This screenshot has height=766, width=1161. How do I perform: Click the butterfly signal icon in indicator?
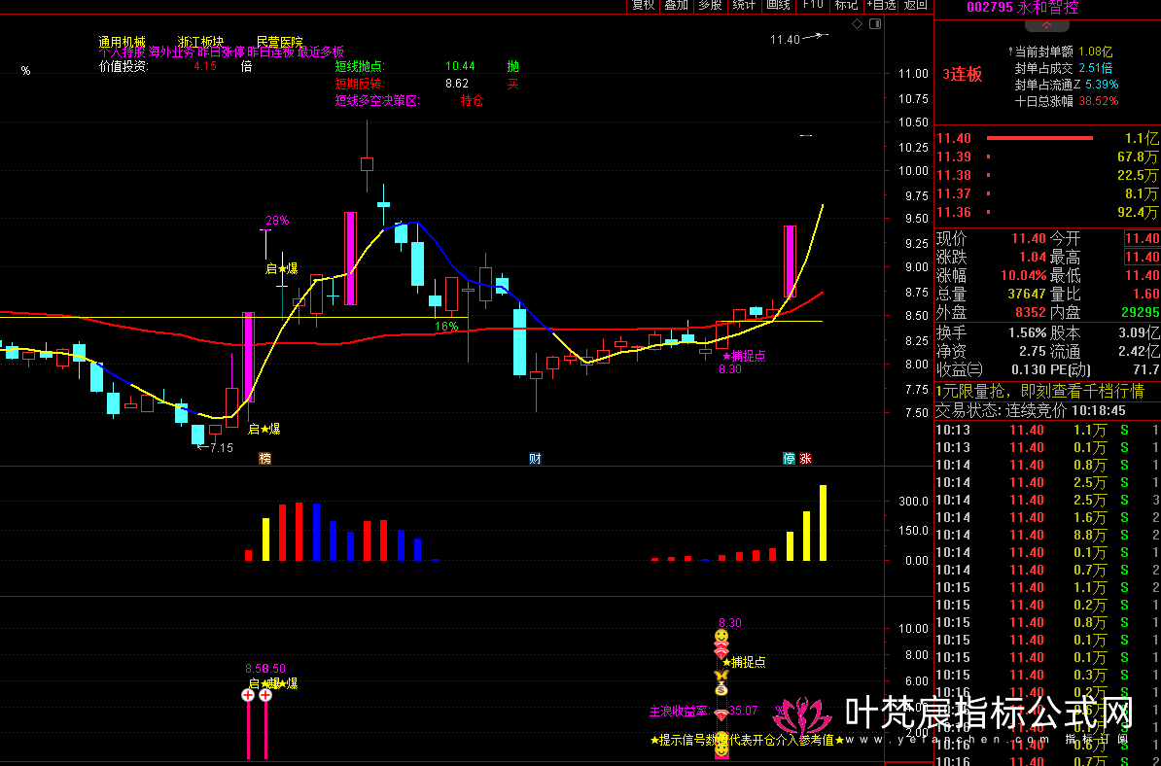721,677
